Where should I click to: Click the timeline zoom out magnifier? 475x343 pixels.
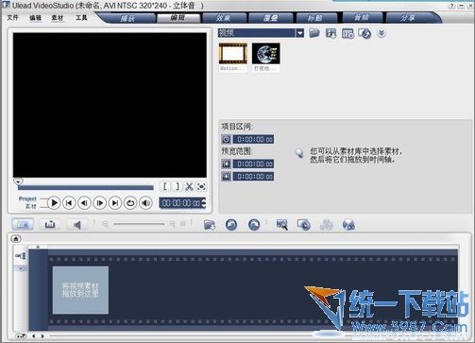tap(105, 224)
